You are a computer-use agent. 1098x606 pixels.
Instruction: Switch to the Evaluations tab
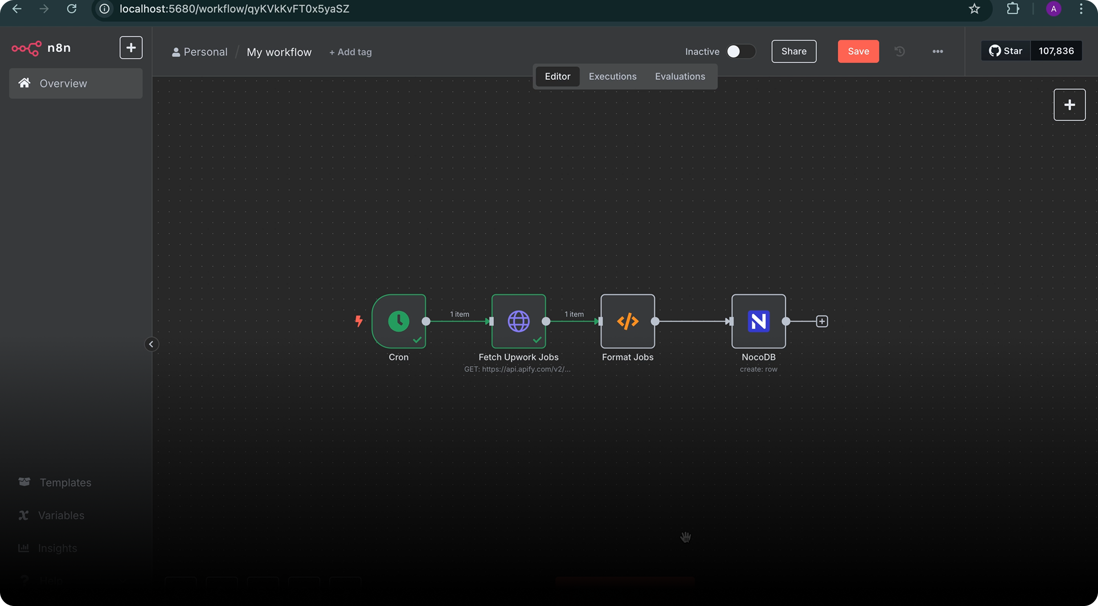[x=680, y=76]
